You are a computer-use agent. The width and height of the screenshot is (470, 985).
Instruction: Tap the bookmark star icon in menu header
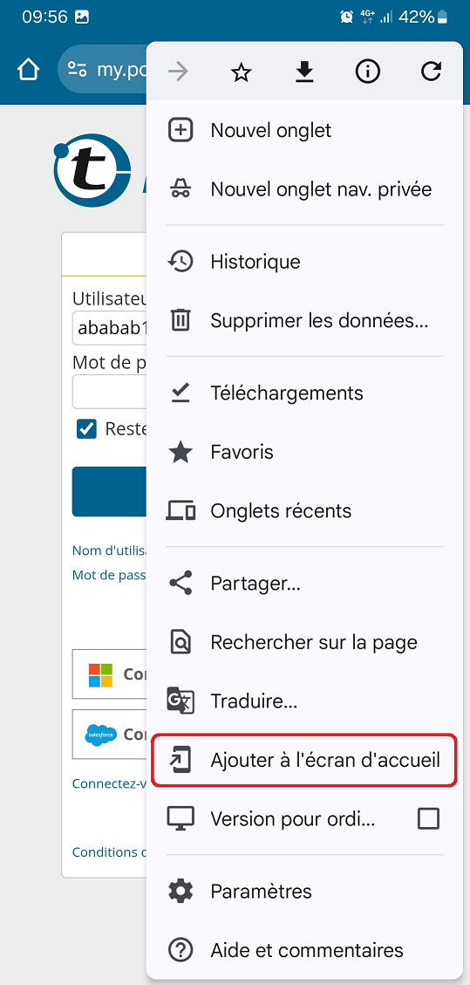pos(241,73)
